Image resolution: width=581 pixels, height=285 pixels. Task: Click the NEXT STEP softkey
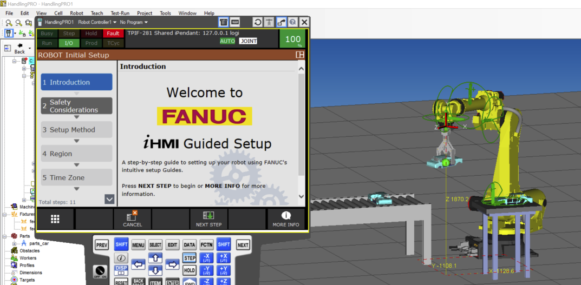[208, 218]
